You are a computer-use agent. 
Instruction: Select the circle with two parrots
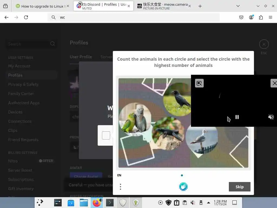tap(135, 119)
